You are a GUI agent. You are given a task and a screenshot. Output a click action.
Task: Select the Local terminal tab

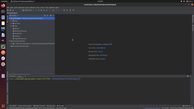(20, 76)
